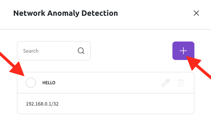This screenshot has height=118, width=211.
Task: Click the Search placeholder text
Action: [x=31, y=51]
